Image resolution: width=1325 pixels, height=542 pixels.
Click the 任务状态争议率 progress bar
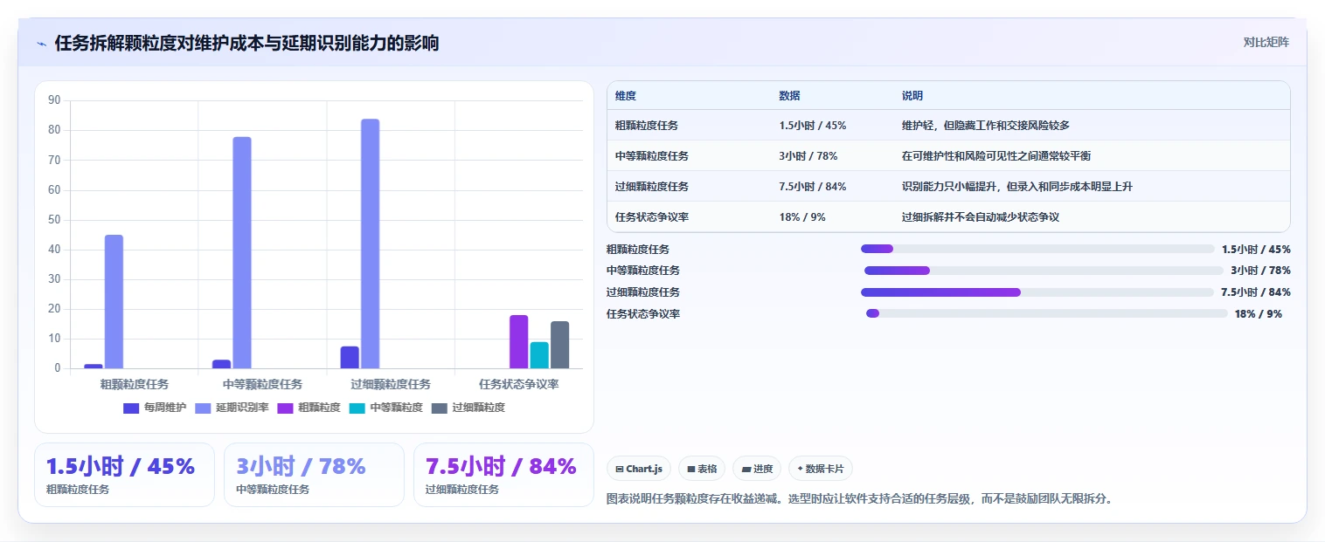pos(1047,313)
